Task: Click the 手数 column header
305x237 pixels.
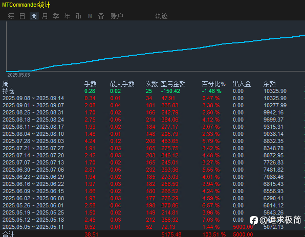Action: tap(90, 84)
